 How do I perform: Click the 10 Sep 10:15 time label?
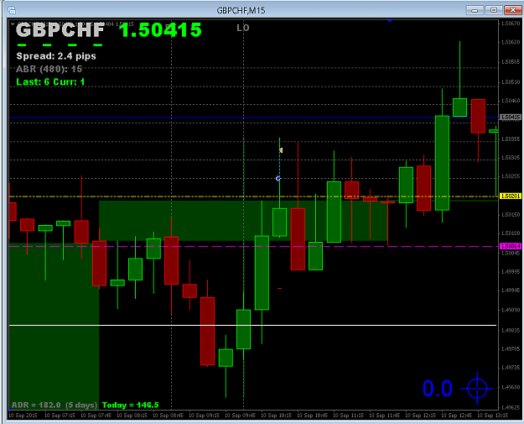point(277,416)
